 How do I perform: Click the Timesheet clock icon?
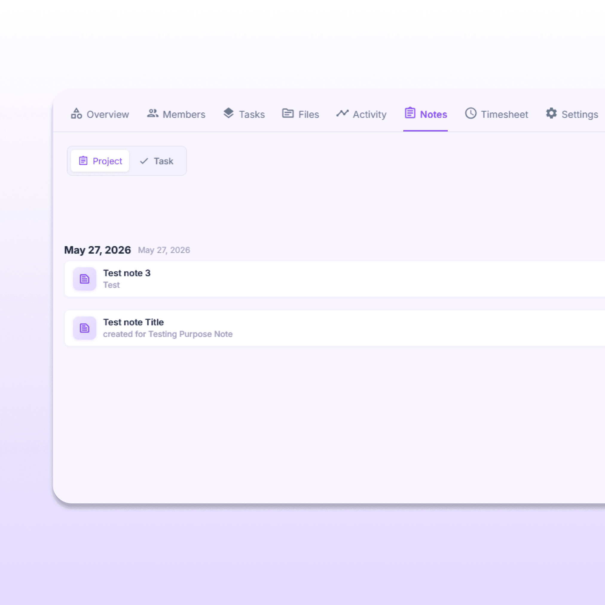[471, 113]
